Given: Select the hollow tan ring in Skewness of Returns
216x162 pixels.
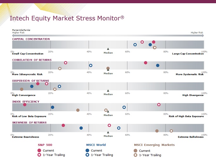Looking at the screenshot, I should (171, 131).
